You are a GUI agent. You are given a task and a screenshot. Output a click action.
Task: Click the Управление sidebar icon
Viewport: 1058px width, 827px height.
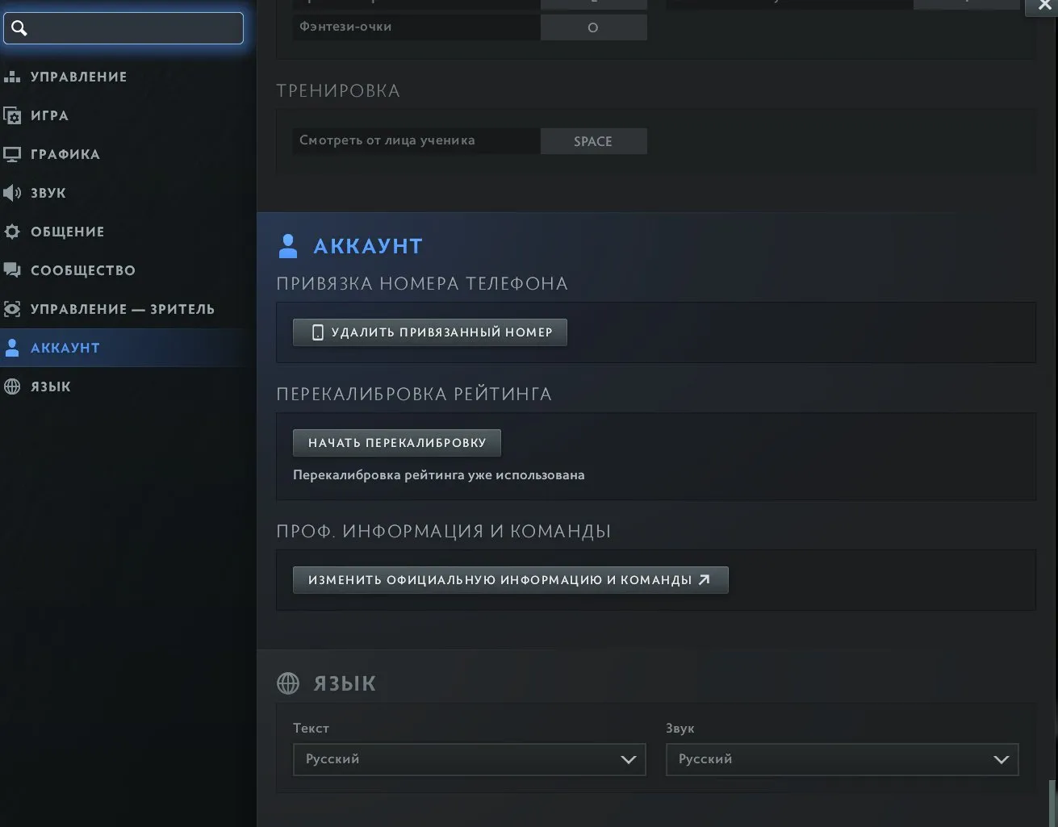[x=12, y=77]
